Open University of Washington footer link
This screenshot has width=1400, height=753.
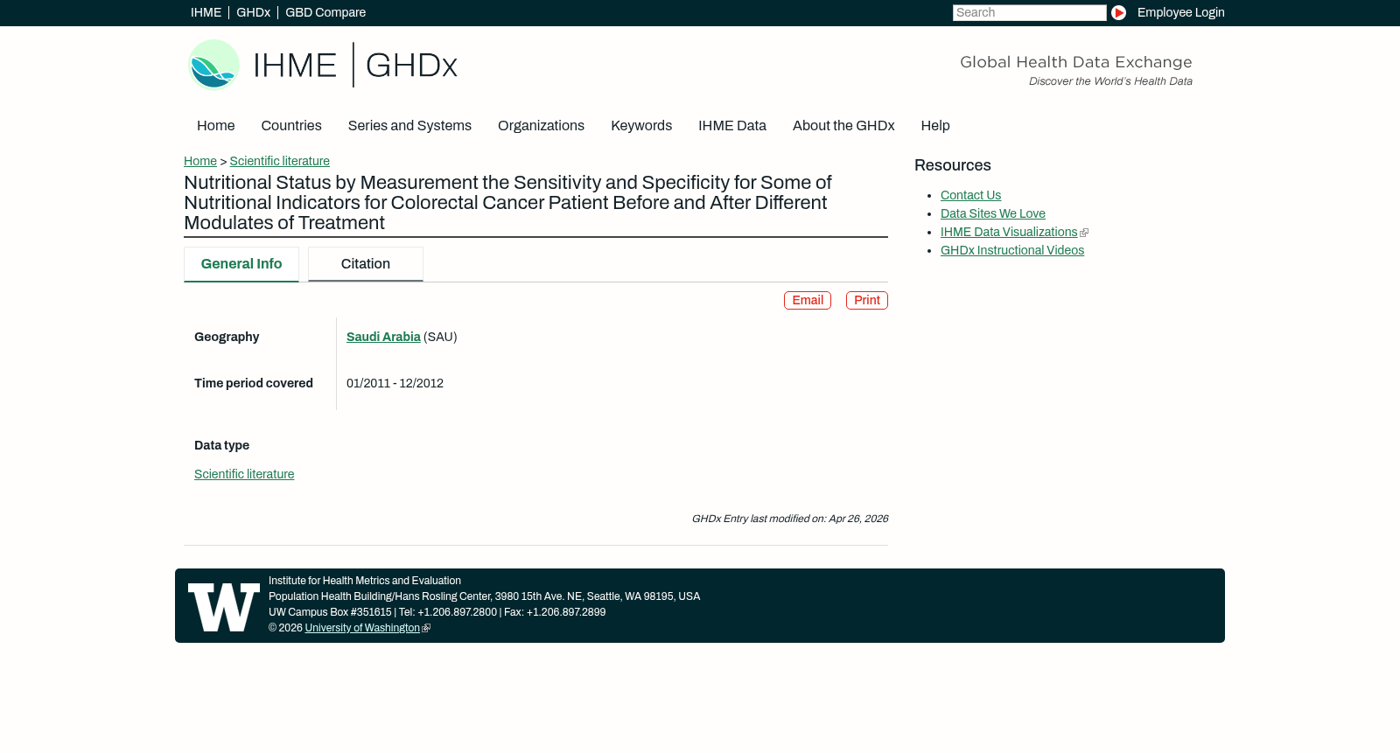(362, 629)
